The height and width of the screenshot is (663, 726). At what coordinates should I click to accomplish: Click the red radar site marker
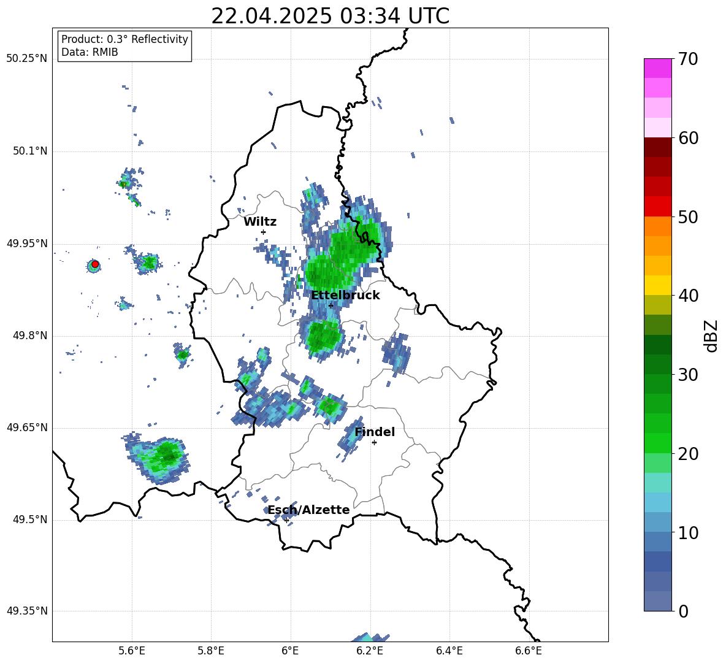(95, 264)
